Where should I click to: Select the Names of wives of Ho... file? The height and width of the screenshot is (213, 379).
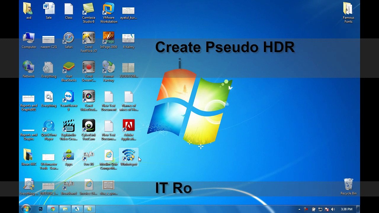coord(129,101)
